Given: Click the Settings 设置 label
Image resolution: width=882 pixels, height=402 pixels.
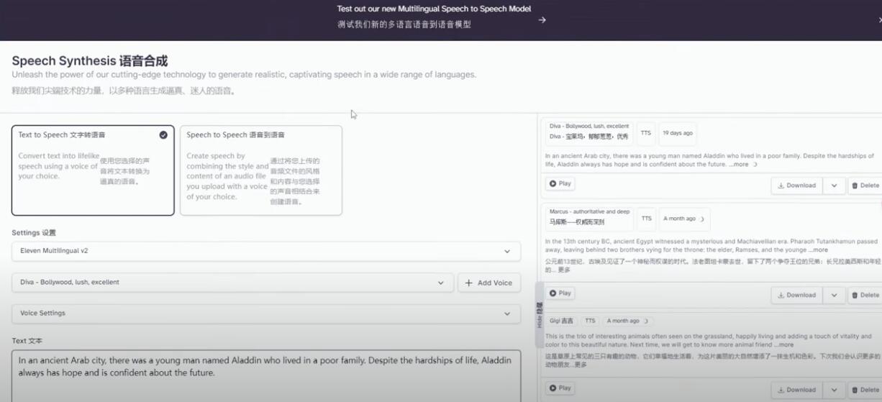Looking at the screenshot, I should pos(34,233).
